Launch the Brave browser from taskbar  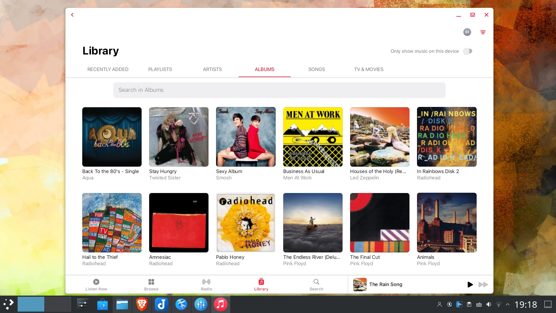pyautogui.click(x=142, y=304)
